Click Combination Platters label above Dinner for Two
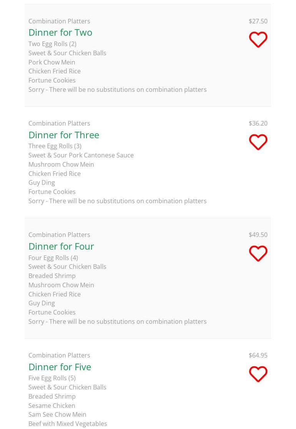Screen dimensions: 296x429 (x=59, y=21)
